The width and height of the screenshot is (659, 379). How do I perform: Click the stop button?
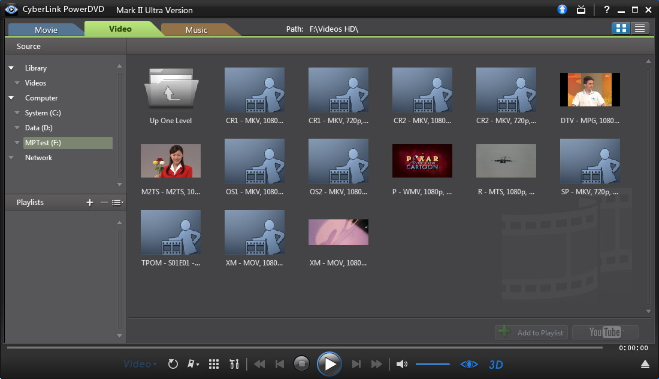[x=301, y=363]
